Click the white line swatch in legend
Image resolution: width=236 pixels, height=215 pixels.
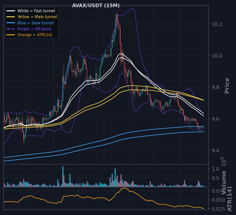pyautogui.click(x=10, y=11)
